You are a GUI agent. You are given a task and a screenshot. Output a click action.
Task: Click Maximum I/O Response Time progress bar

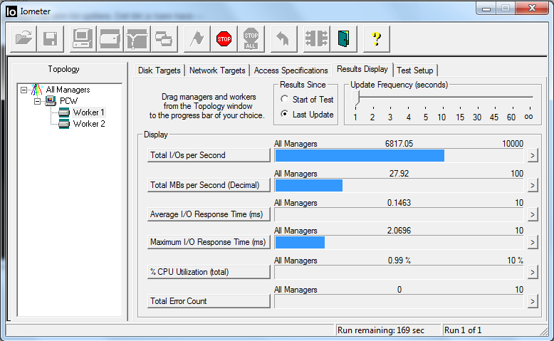click(399, 243)
